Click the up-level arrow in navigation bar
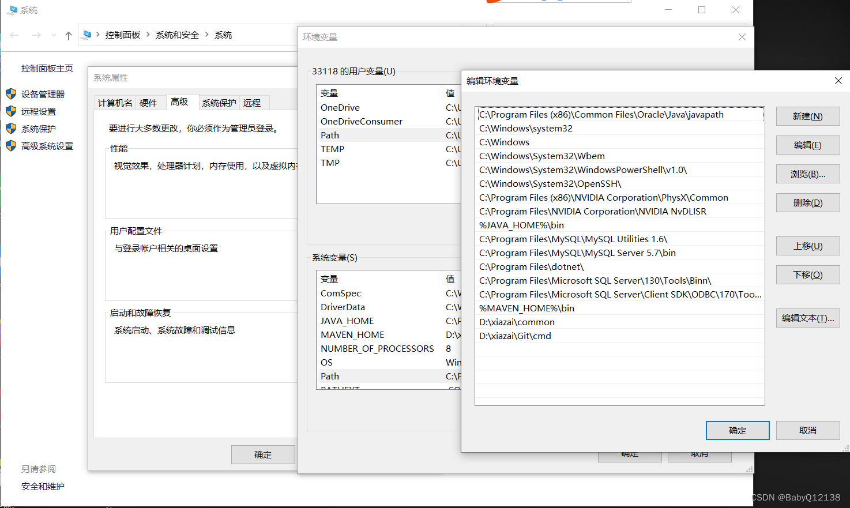This screenshot has height=508, width=850. pos(69,35)
